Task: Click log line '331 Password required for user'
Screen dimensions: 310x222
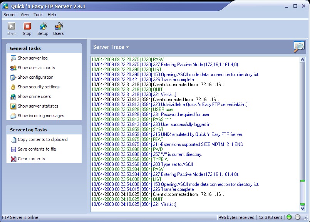Action: (150, 114)
